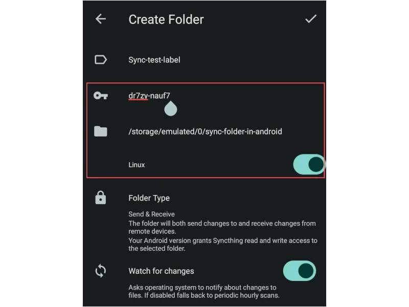Go back using the arrow icon

click(100, 19)
